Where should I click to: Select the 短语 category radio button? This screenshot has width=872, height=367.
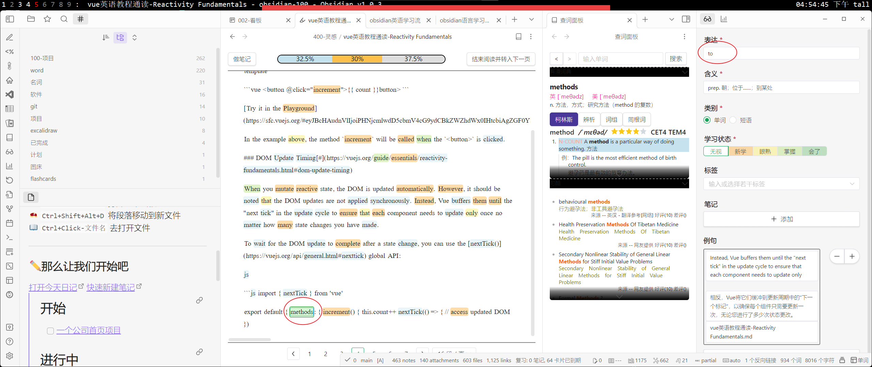click(x=733, y=120)
